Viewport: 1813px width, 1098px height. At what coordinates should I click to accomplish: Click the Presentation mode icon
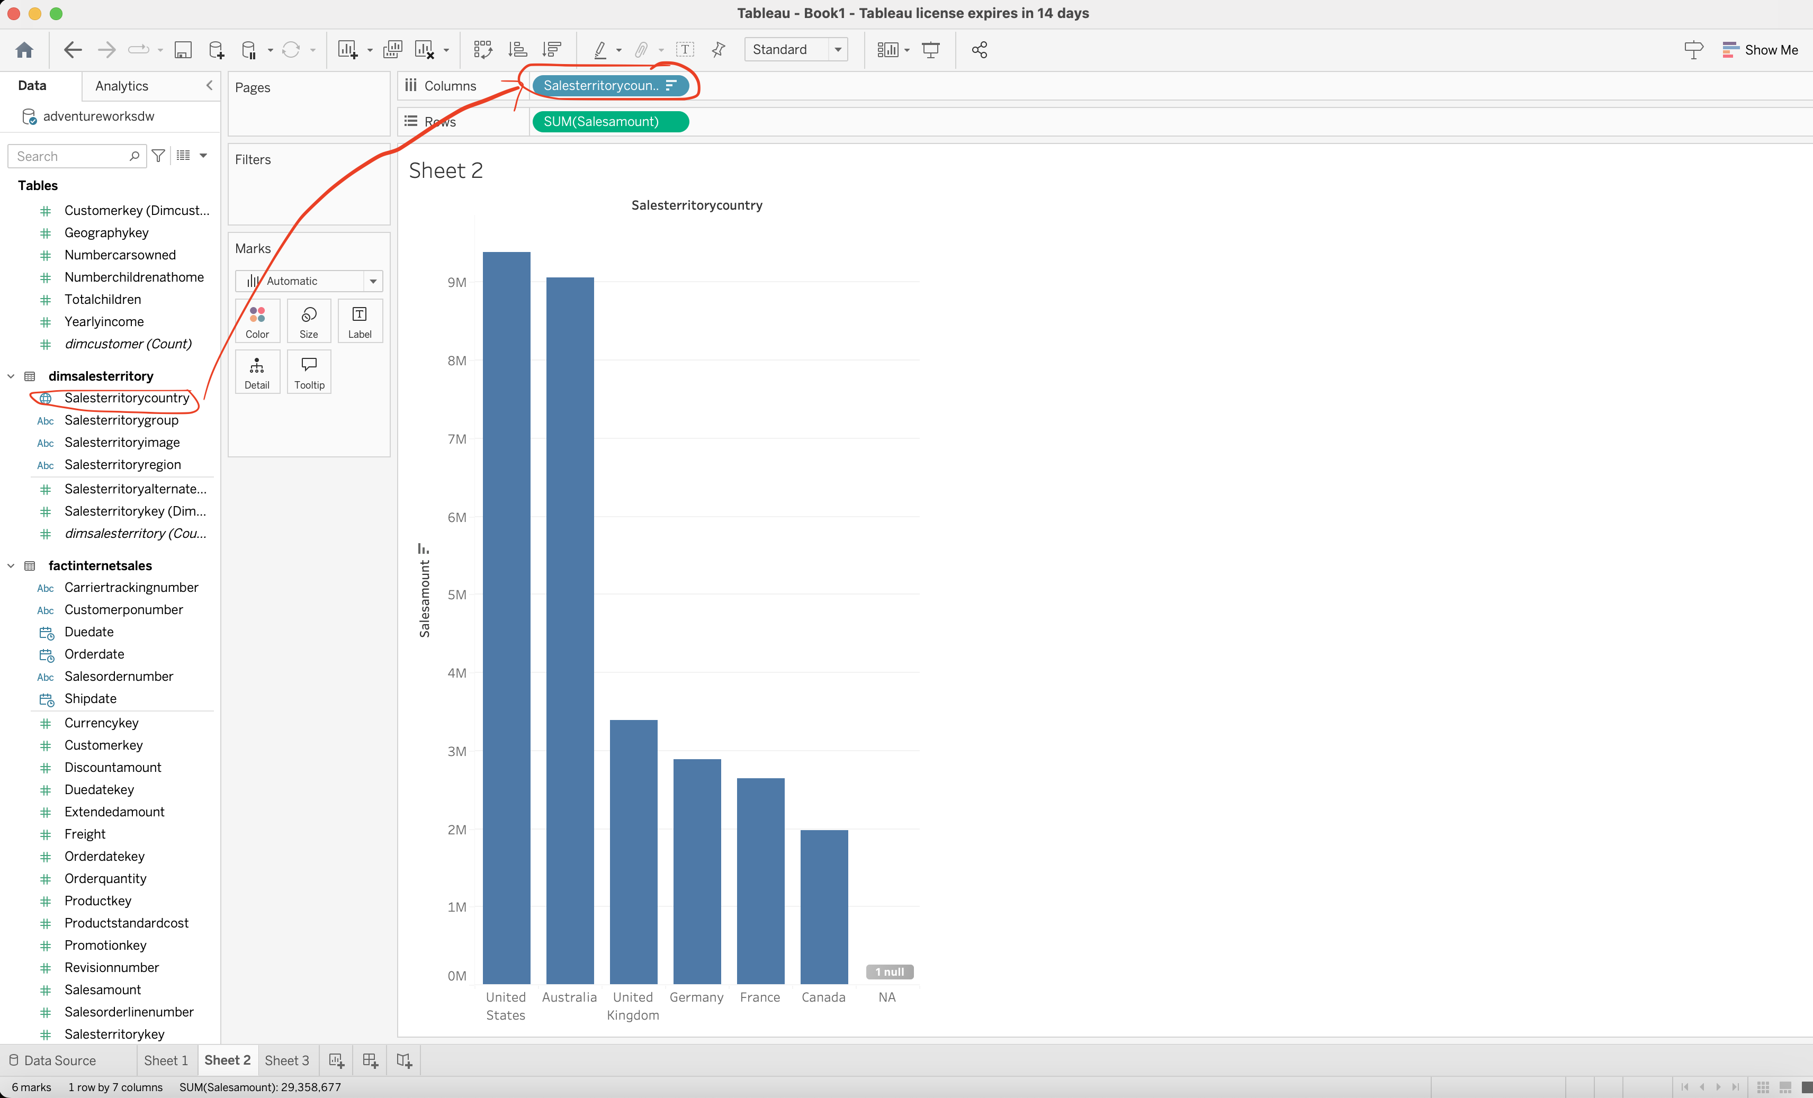click(931, 49)
